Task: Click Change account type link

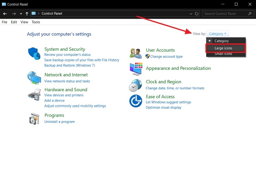Action: [x=166, y=56]
